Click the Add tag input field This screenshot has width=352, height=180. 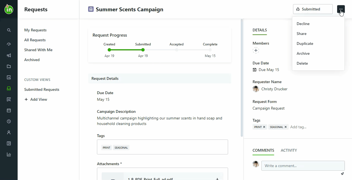[298, 127]
